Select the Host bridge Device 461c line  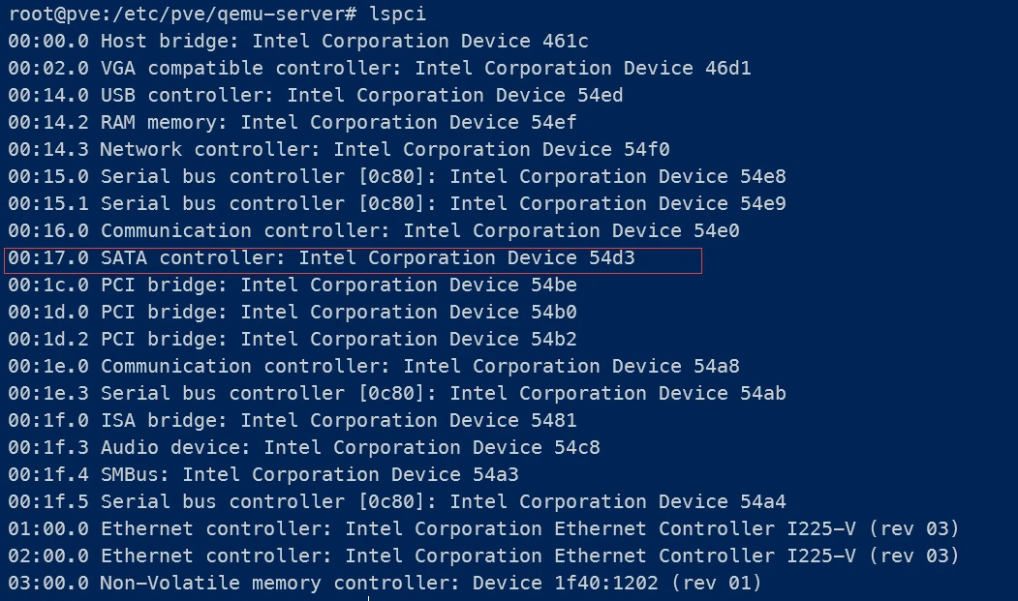click(x=298, y=41)
